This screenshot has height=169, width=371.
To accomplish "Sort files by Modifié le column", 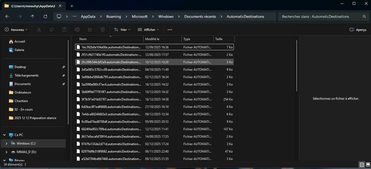I will tap(152, 39).
